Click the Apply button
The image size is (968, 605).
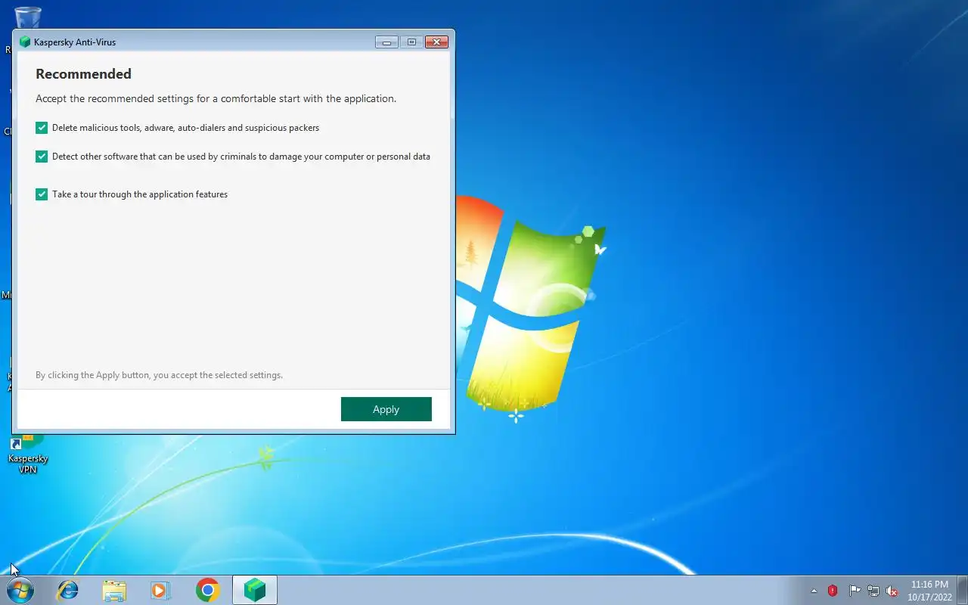point(386,409)
